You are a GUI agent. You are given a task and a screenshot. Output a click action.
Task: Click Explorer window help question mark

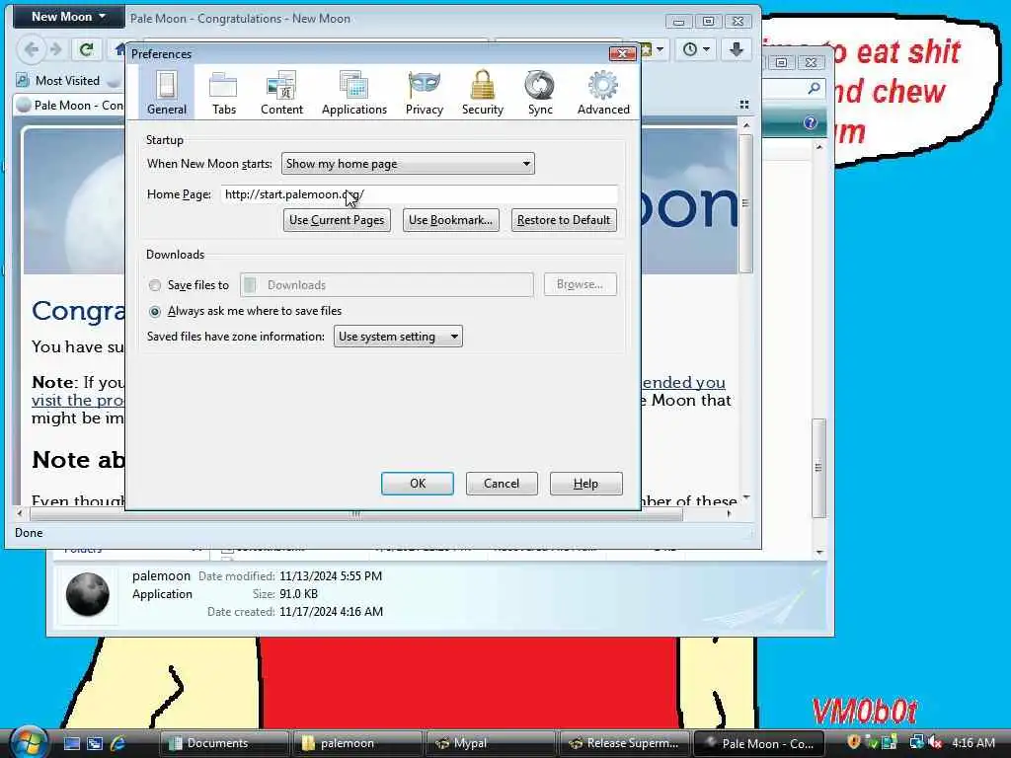coord(811,122)
